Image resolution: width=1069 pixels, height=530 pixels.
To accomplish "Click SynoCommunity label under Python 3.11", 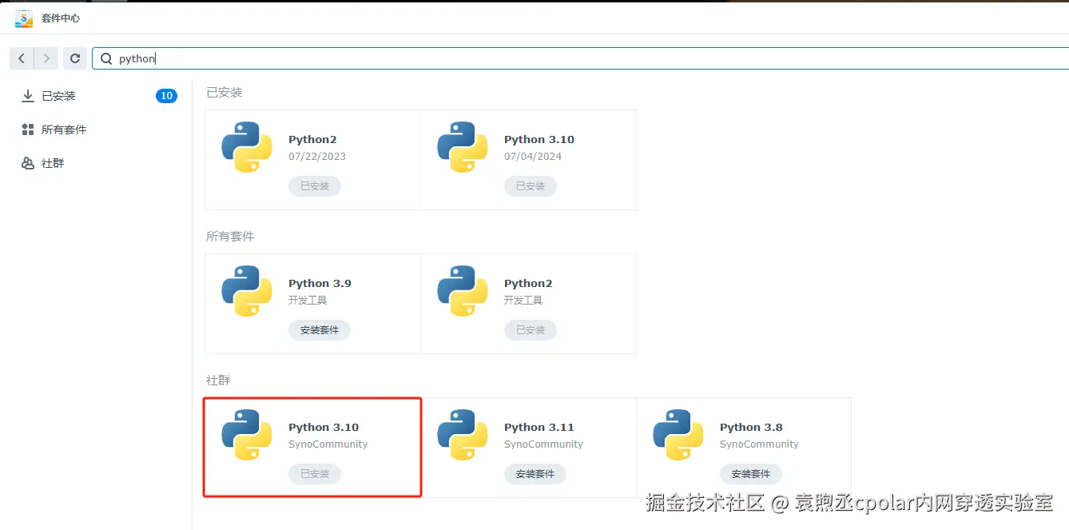I will tap(543, 444).
